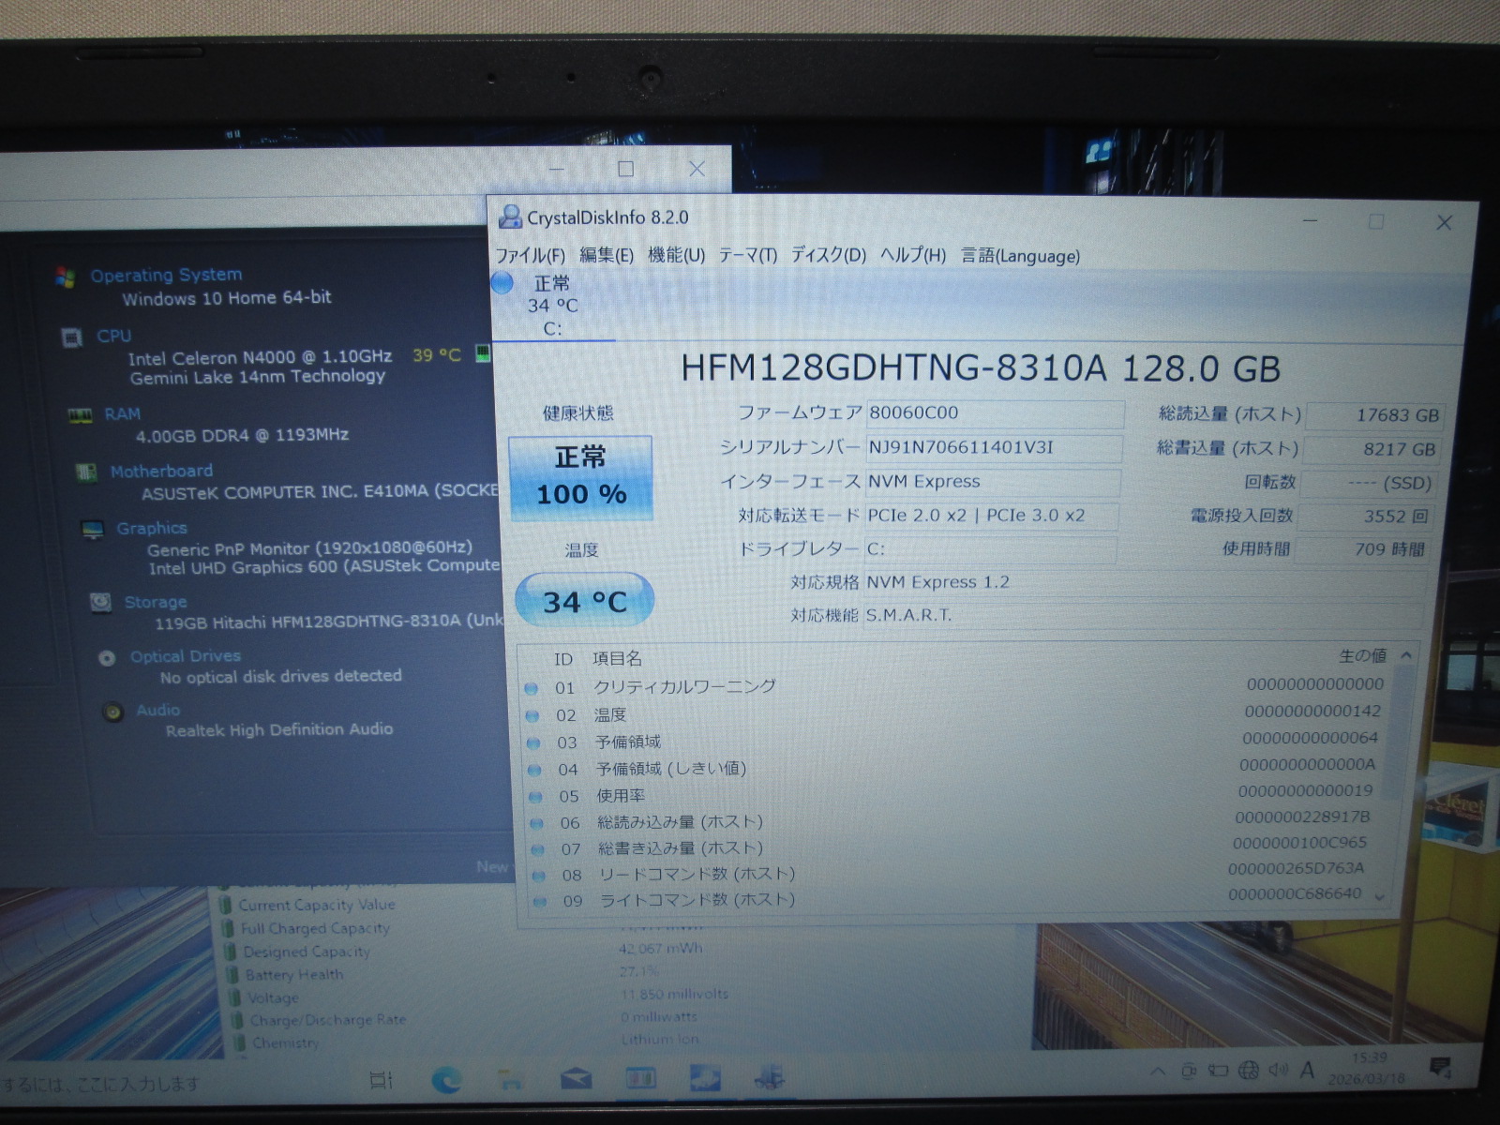The height and width of the screenshot is (1125, 1500).
Task: Click the Task View taskbar icon
Action: pyautogui.click(x=381, y=1081)
